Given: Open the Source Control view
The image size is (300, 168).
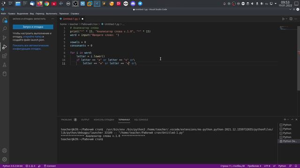Looking at the screenshot, I should click(x=4, y=38).
